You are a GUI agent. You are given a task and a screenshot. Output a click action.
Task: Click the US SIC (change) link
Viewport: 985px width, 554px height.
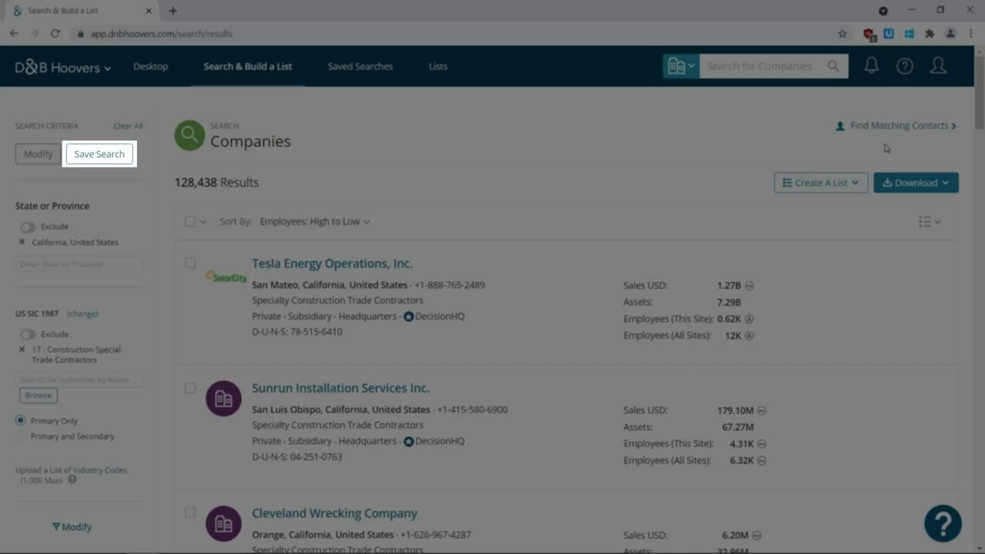82,314
